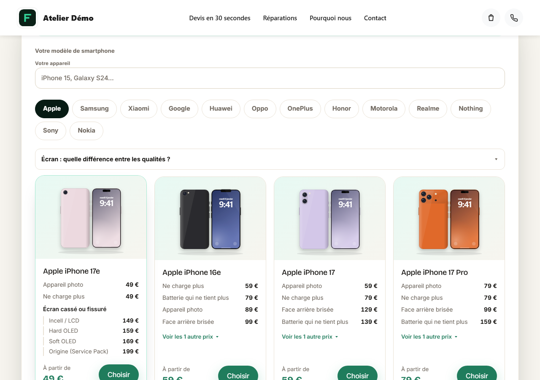Click Écran cassé ou fissuré heading

pos(75,309)
